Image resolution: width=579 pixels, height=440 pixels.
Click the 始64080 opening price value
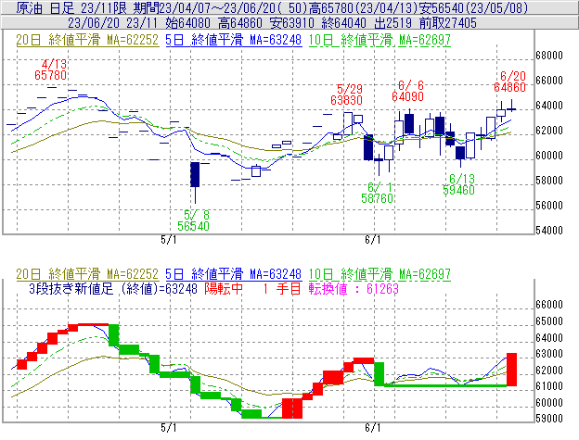(188, 23)
